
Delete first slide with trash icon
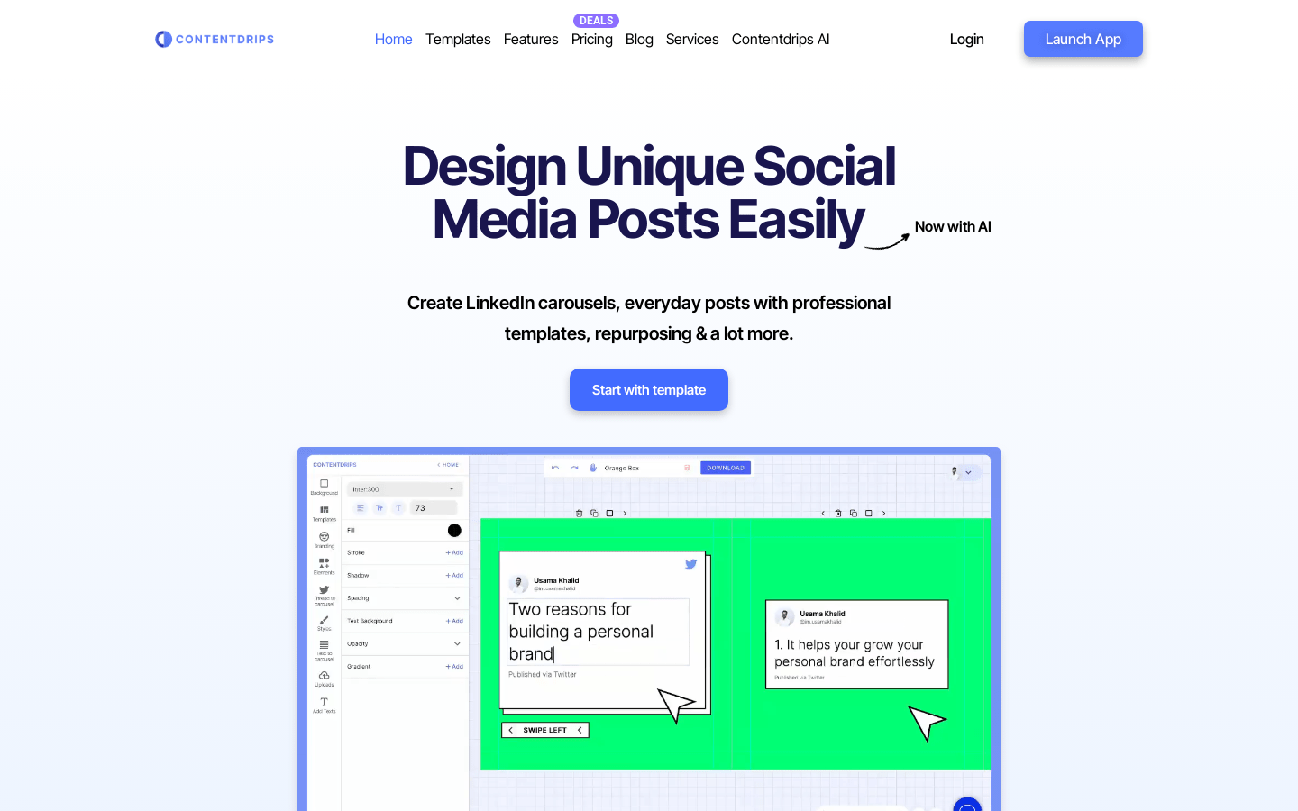(579, 514)
